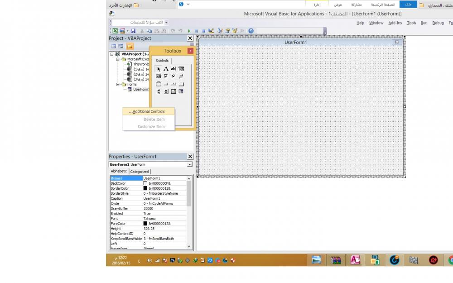Open the Properties Window toolbar icon

[x=227, y=31]
